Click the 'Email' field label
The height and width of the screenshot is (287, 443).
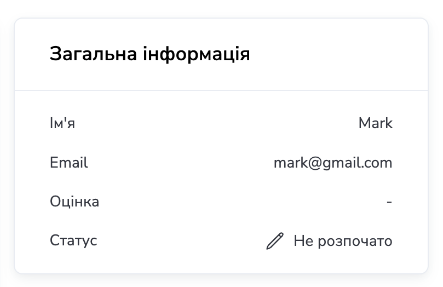coord(68,163)
